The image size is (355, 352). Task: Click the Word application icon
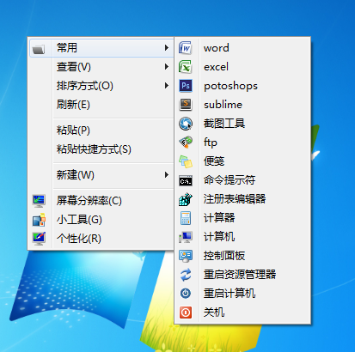point(186,48)
